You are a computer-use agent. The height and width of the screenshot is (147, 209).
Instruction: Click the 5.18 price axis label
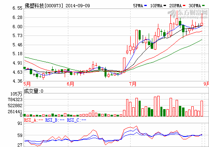17,54
